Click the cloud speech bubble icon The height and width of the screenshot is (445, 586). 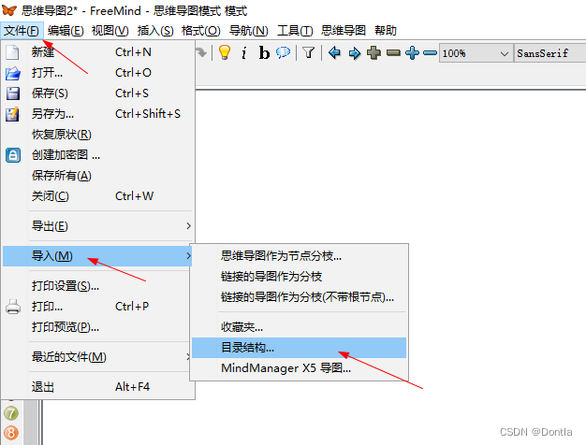pyautogui.click(x=284, y=52)
